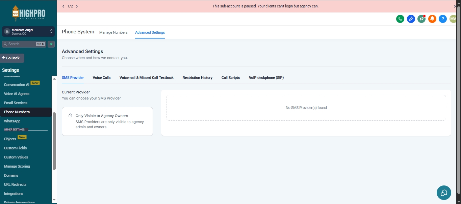The image size is (461, 204).
Task: Click the 'No SMS Provider(s) found' text
Action: [306, 108]
